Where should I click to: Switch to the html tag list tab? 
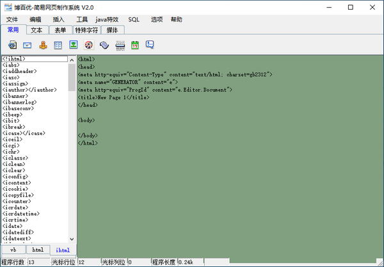point(38,250)
